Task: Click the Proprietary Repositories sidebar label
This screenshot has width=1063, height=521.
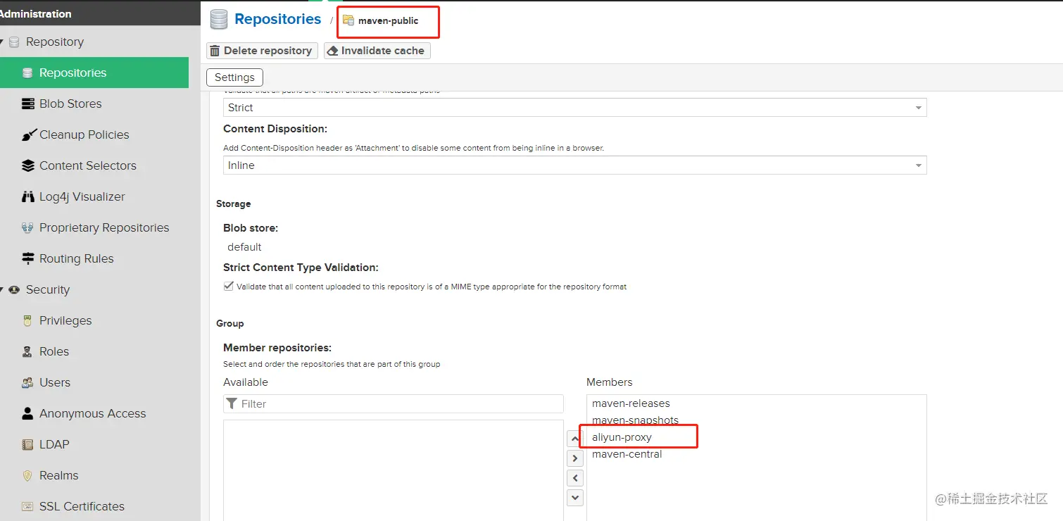Action: point(104,228)
